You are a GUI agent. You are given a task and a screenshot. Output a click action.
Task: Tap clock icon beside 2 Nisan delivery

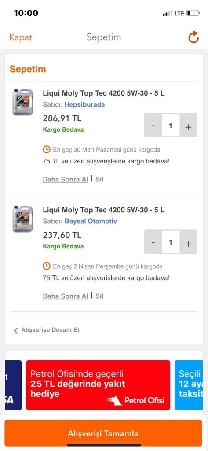click(47, 266)
